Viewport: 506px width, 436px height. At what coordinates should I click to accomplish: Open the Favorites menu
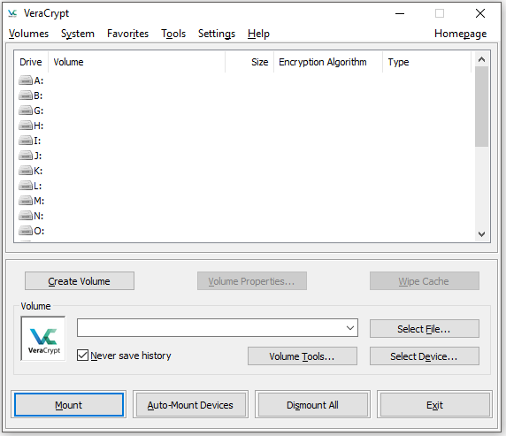click(x=127, y=34)
